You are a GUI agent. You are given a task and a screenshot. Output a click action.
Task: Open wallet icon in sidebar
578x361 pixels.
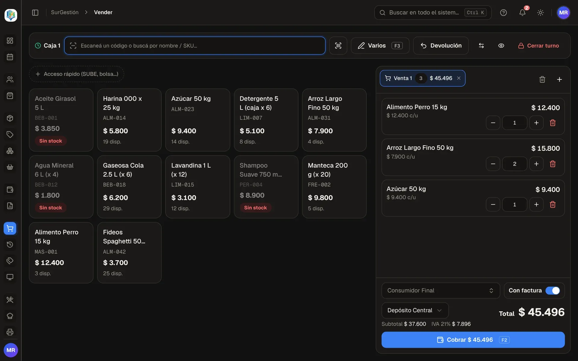coord(10,190)
